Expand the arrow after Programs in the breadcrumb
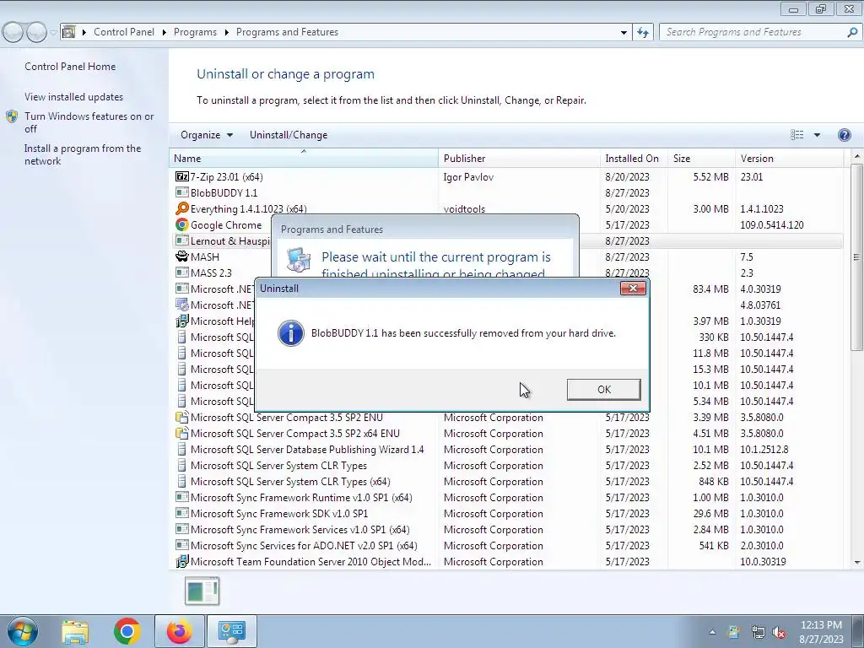 point(226,32)
